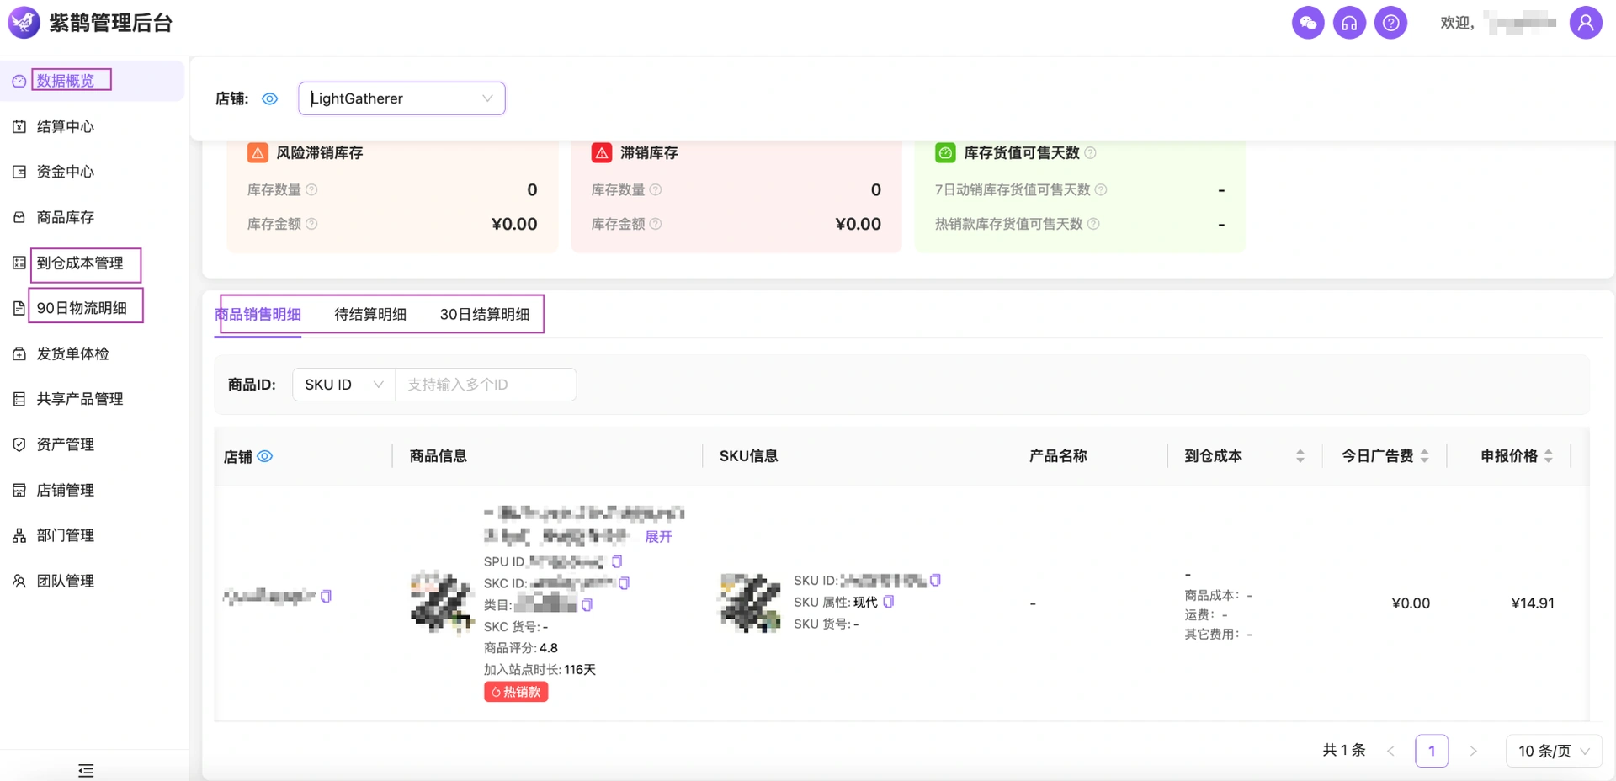
Task: Copy the SKU 属性 现代 value
Action: [x=889, y=602]
